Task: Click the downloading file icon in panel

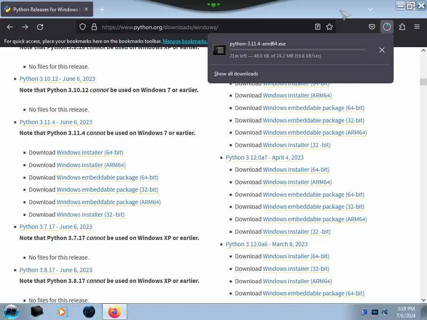Action: pyautogui.click(x=219, y=50)
